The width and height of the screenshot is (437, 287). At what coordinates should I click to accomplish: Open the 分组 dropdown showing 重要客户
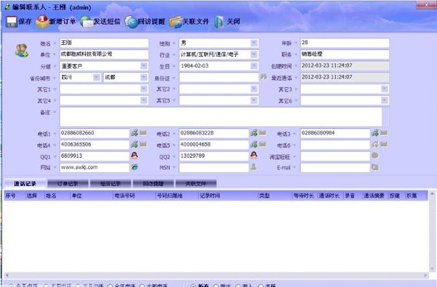pyautogui.click(x=143, y=66)
